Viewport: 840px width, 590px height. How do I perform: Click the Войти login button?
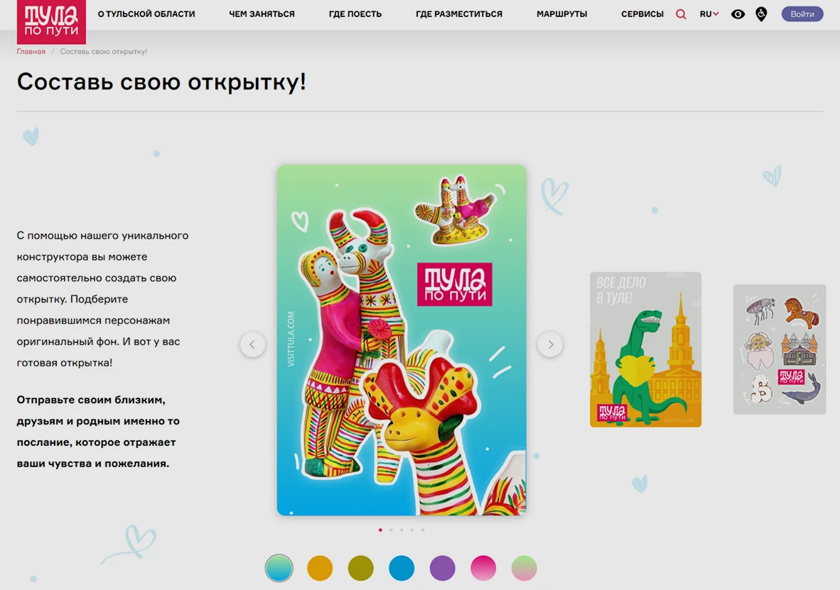pos(802,14)
